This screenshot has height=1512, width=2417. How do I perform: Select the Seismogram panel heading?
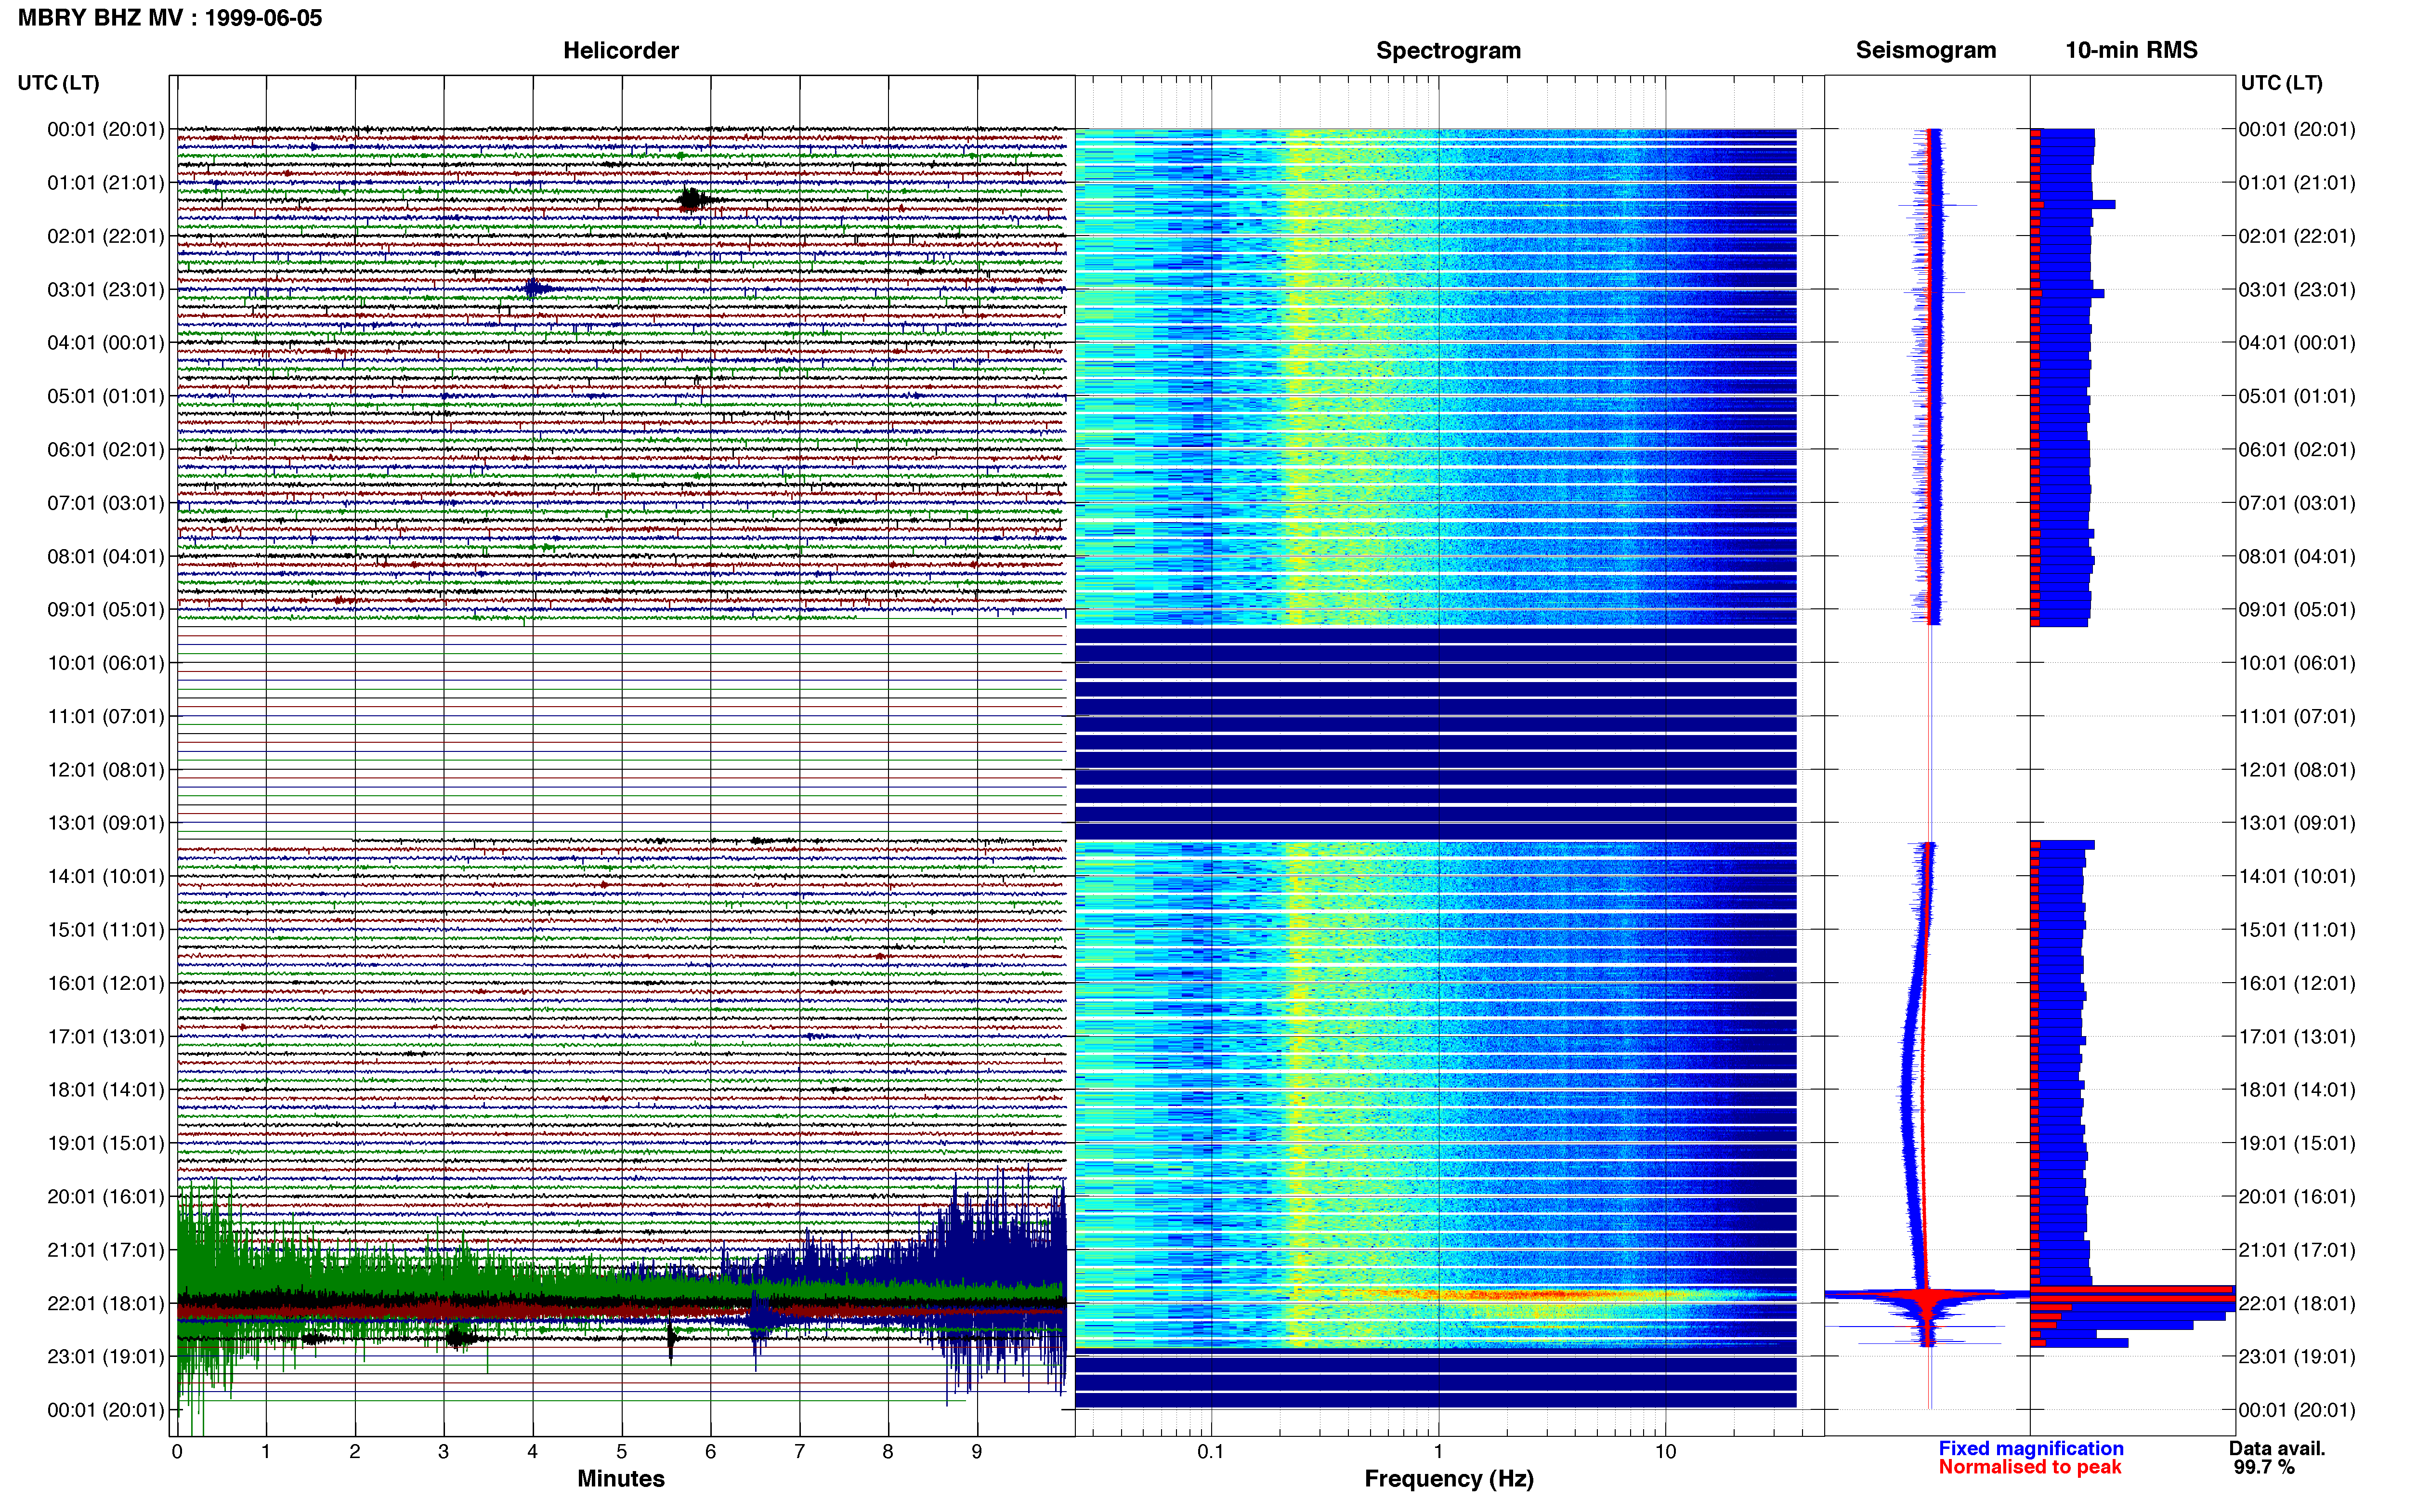1925,50
